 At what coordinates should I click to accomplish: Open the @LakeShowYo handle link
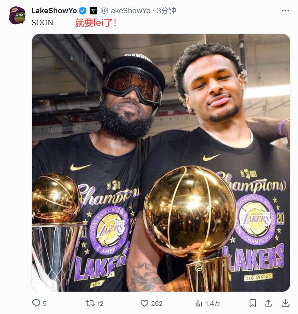(x=125, y=11)
